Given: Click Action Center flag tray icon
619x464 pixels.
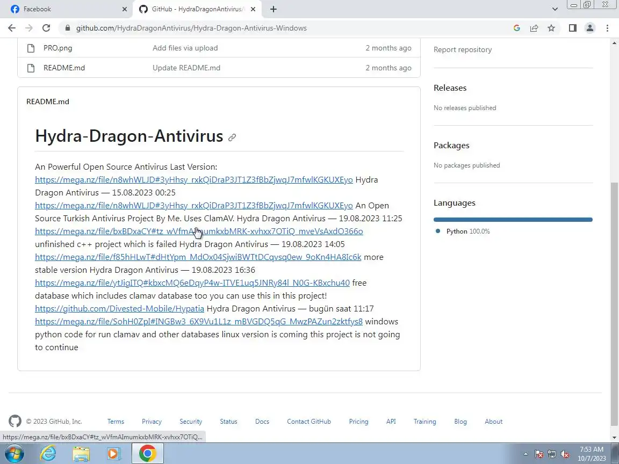Looking at the screenshot, I should tap(539, 454).
